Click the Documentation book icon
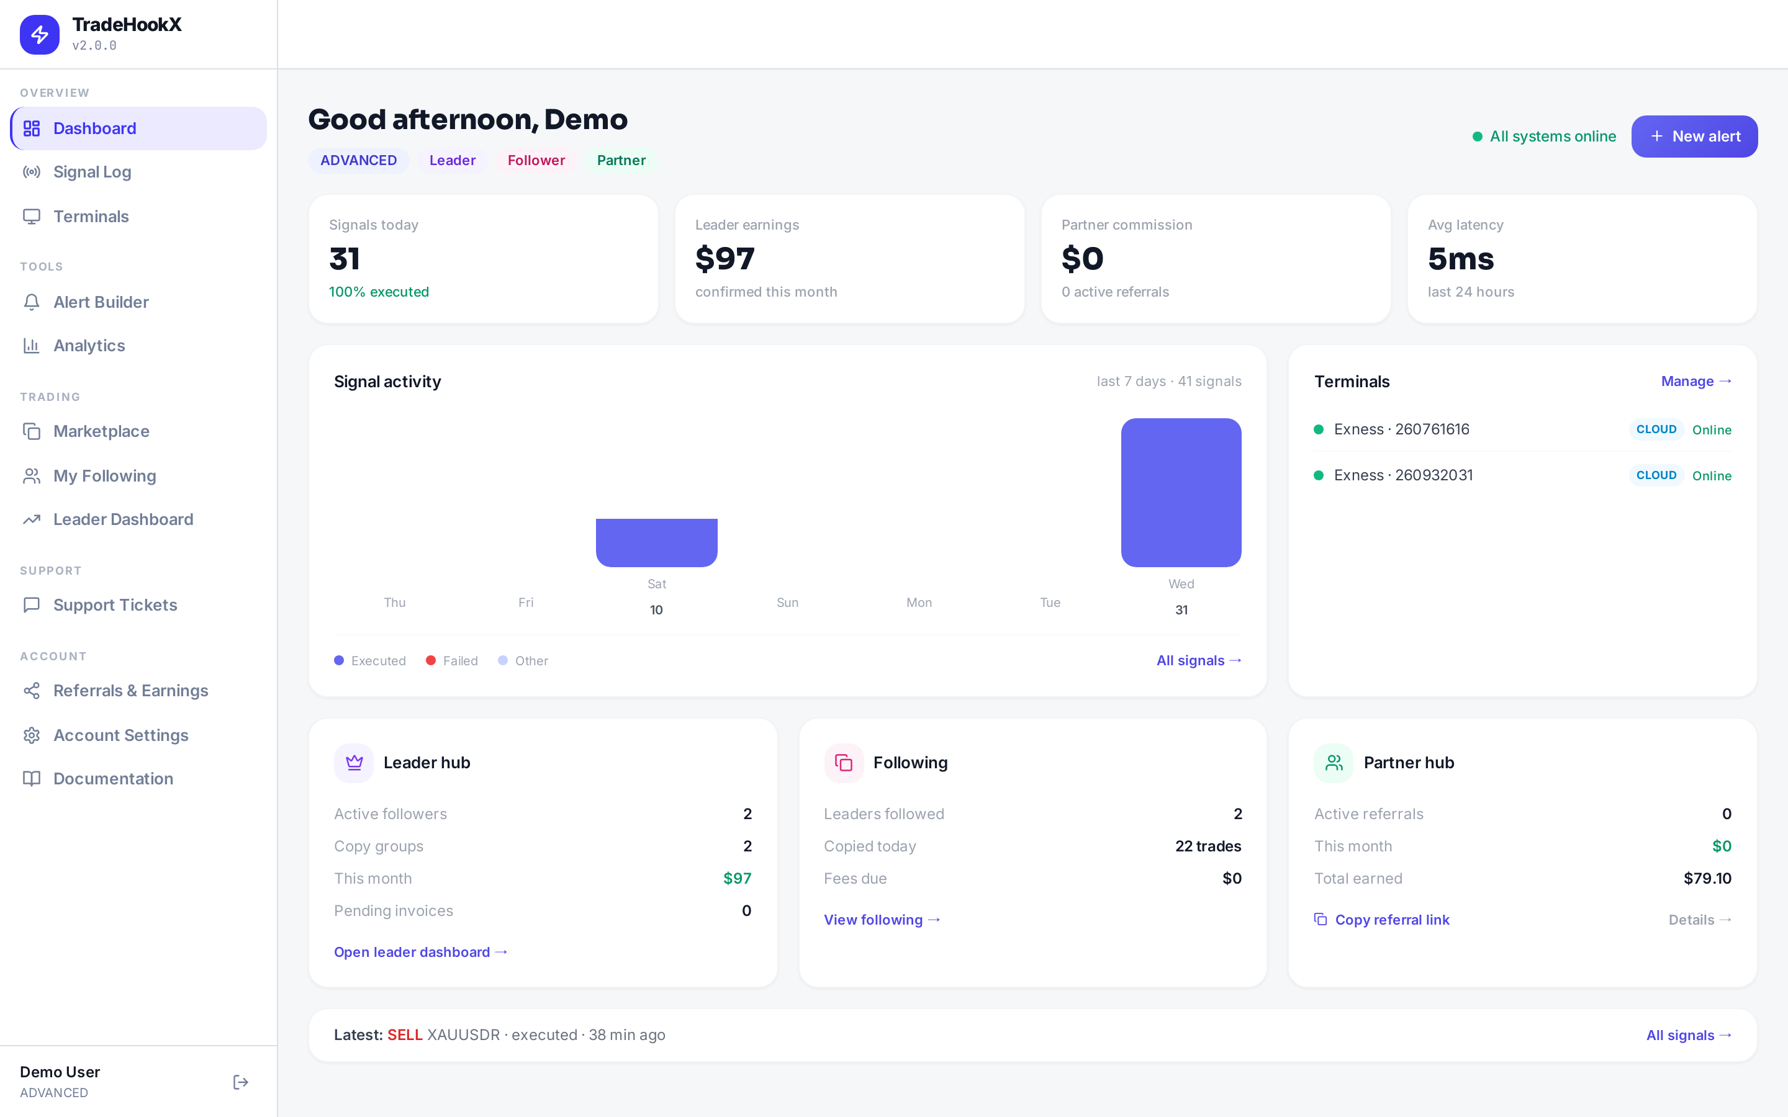The height and width of the screenshot is (1117, 1788). coord(32,779)
